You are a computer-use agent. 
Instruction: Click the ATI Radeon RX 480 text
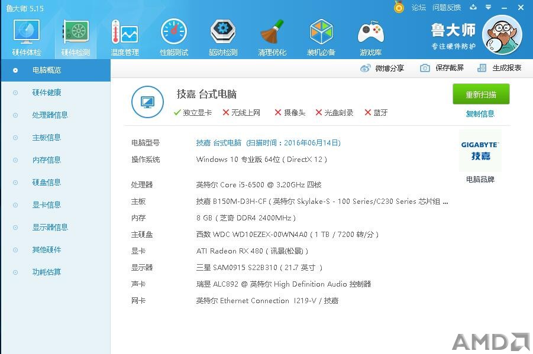(252, 251)
